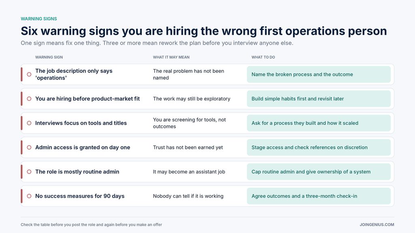Select the circle icon for 'The role is mostly routine admin'
Screen dimensions: 415x233
[29, 172]
